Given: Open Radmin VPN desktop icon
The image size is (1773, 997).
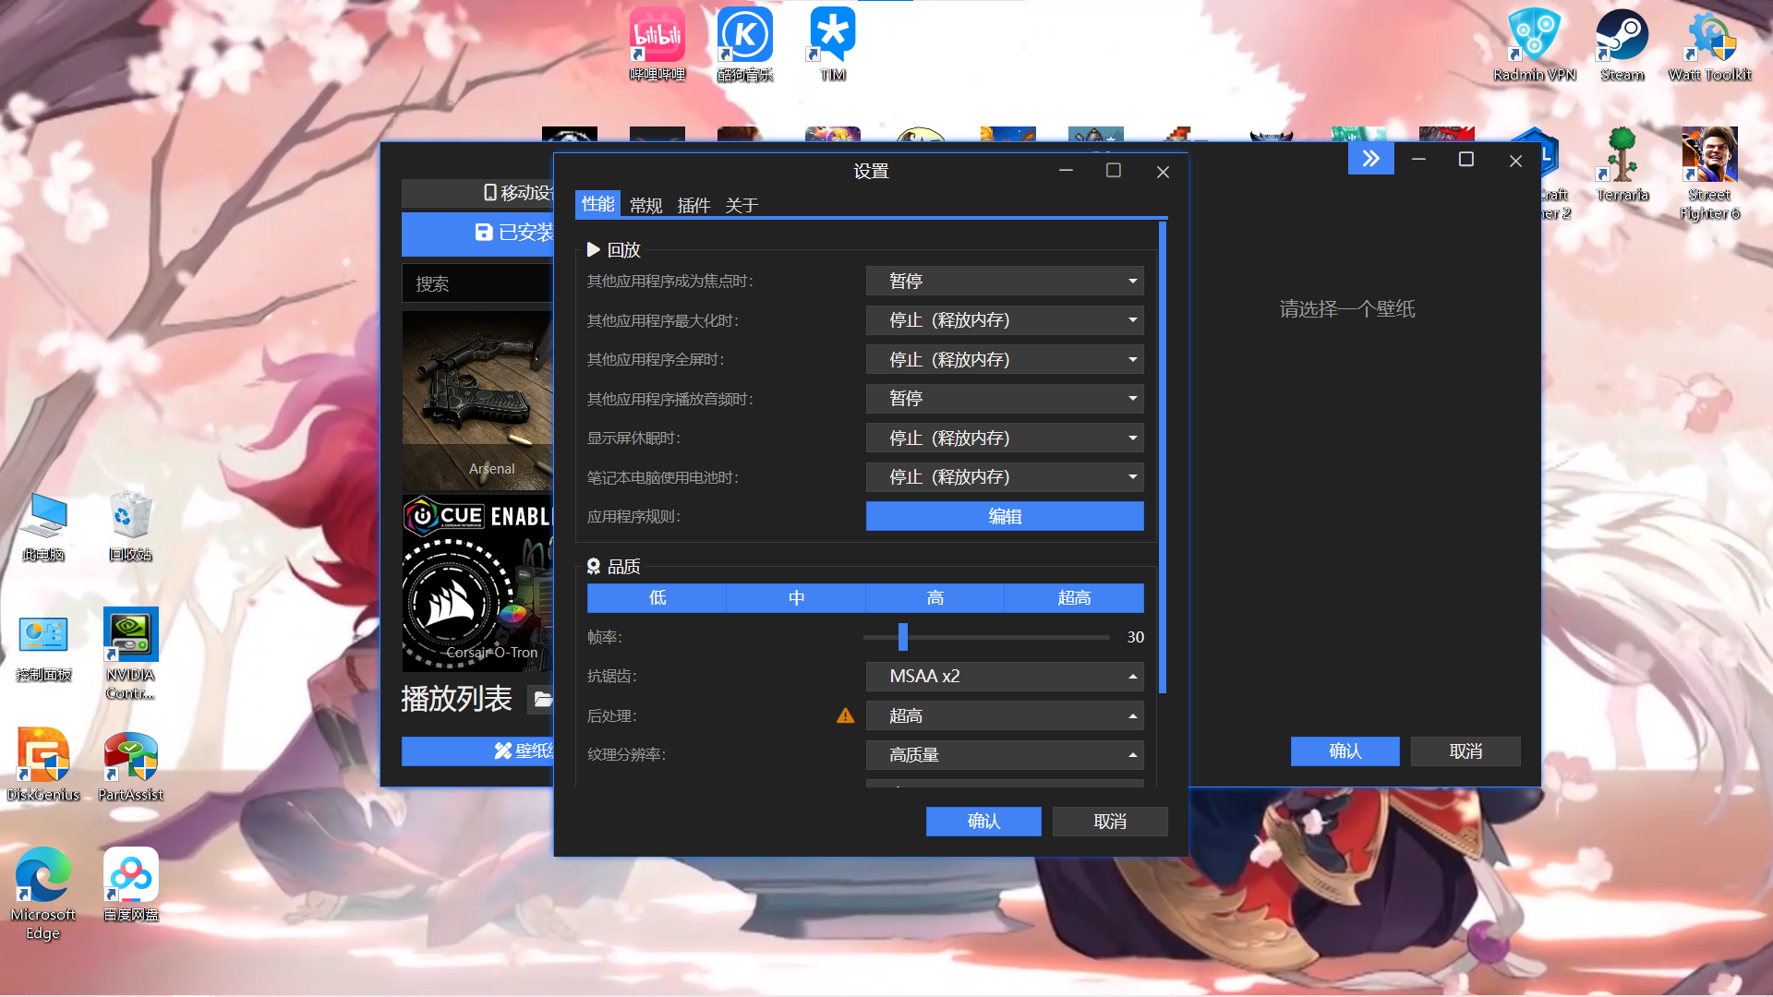Looking at the screenshot, I should point(1534,44).
